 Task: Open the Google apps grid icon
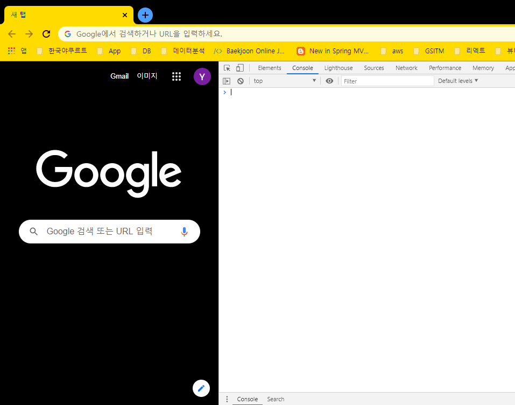point(177,76)
